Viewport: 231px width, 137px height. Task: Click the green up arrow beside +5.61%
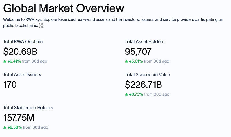point(126,61)
